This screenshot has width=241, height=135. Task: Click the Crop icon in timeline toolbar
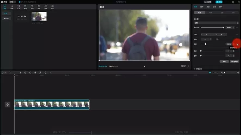click(x=50, y=73)
